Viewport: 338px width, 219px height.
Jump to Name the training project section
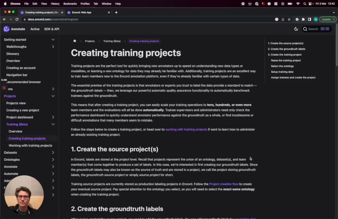(286, 61)
